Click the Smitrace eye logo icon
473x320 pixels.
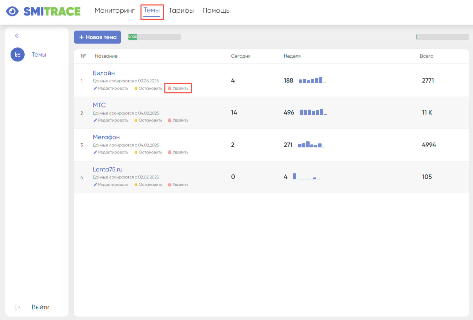(12, 11)
